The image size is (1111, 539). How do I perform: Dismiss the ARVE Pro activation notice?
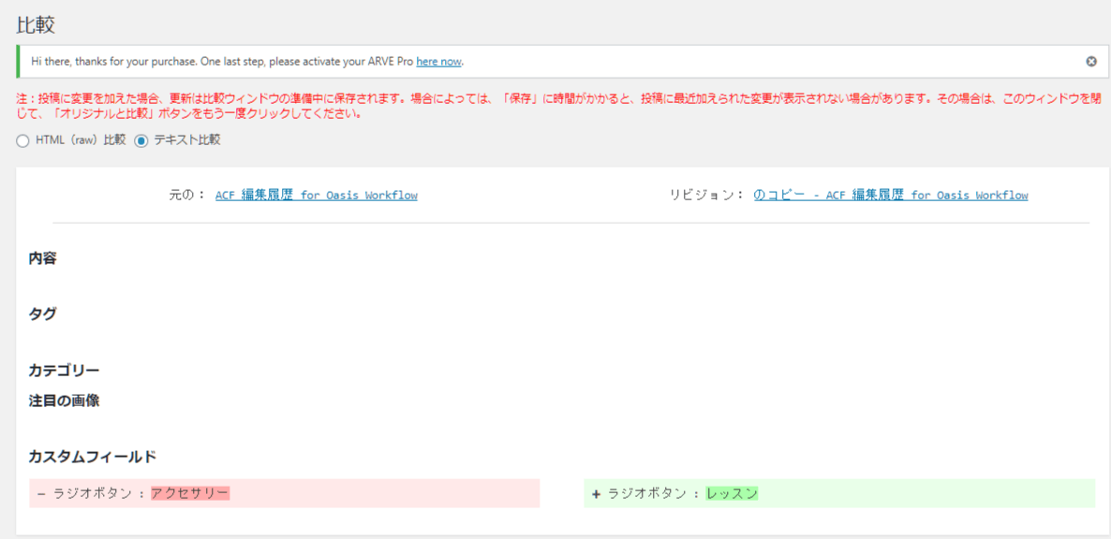click(1091, 62)
